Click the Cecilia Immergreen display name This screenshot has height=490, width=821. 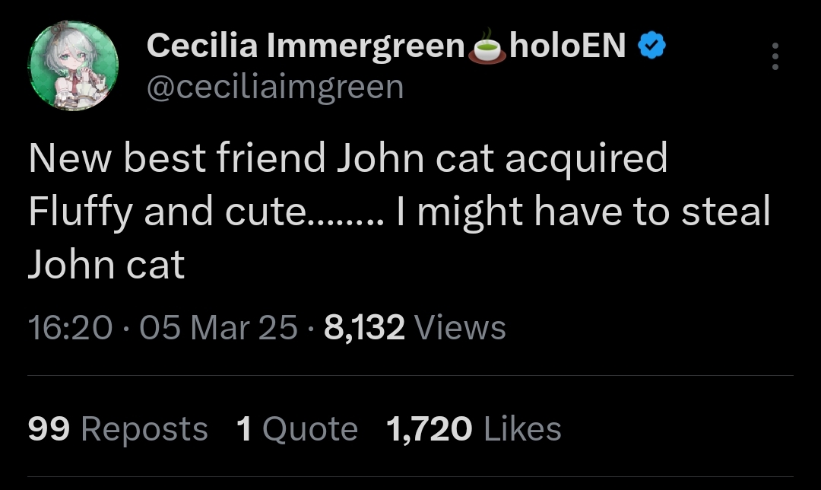(305, 47)
